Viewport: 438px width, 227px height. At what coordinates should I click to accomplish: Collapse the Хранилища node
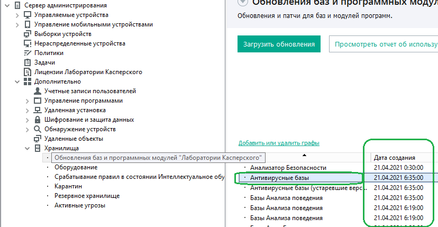(x=28, y=149)
